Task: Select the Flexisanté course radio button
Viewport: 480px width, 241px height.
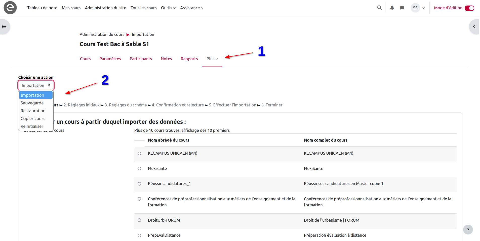Action: click(139, 168)
